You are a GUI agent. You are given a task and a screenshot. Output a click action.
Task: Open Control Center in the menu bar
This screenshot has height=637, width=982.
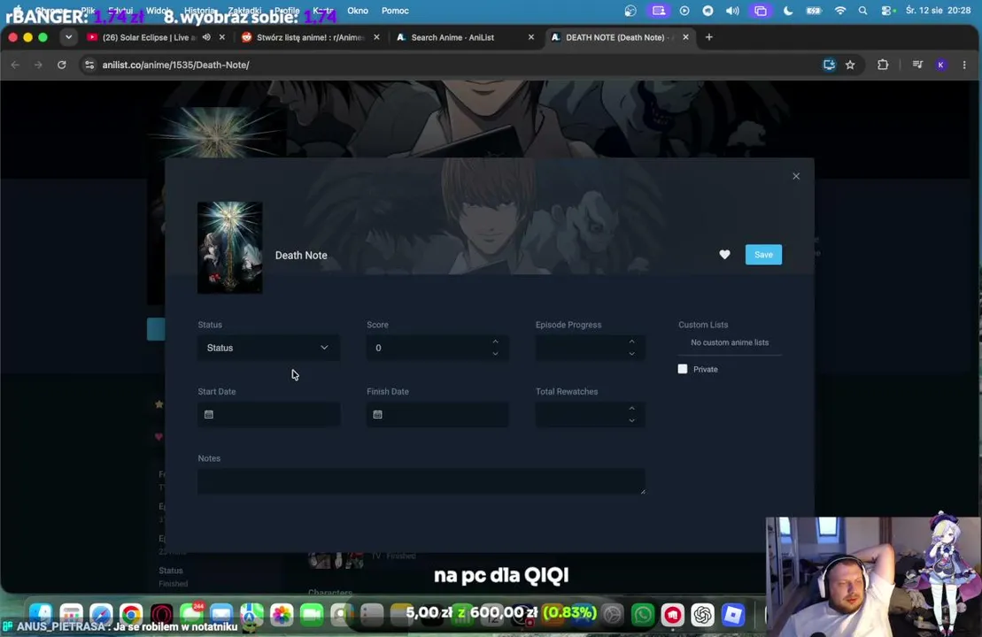[x=888, y=11]
